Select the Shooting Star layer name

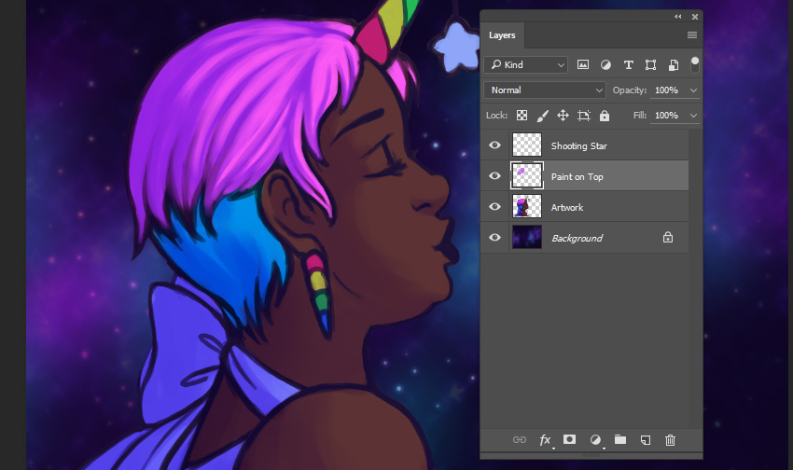pos(578,146)
